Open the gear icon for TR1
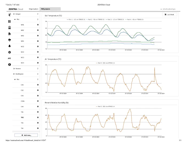 pyautogui.click(x=38, y=112)
